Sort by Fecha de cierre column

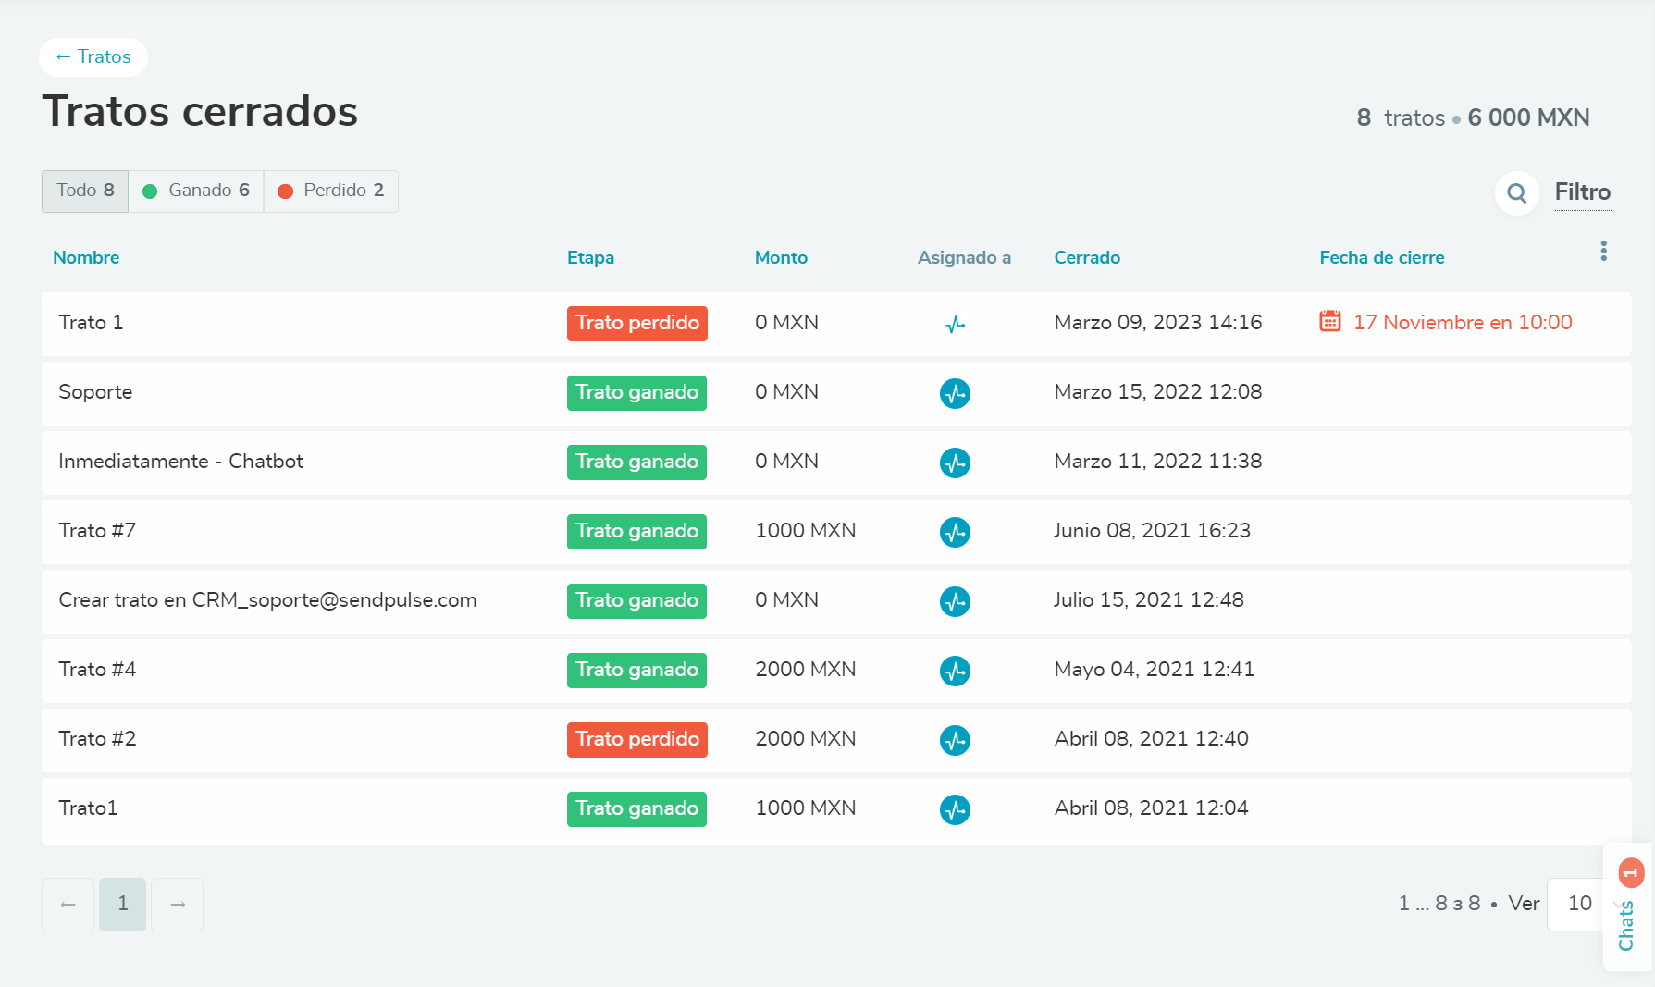click(1381, 257)
